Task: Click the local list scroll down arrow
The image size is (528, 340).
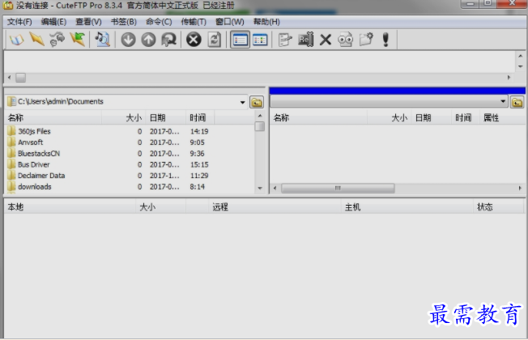Action: [x=260, y=188]
